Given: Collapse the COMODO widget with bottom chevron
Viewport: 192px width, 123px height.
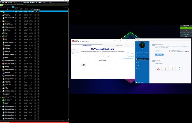Looking at the screenshot, I should click(186, 36).
